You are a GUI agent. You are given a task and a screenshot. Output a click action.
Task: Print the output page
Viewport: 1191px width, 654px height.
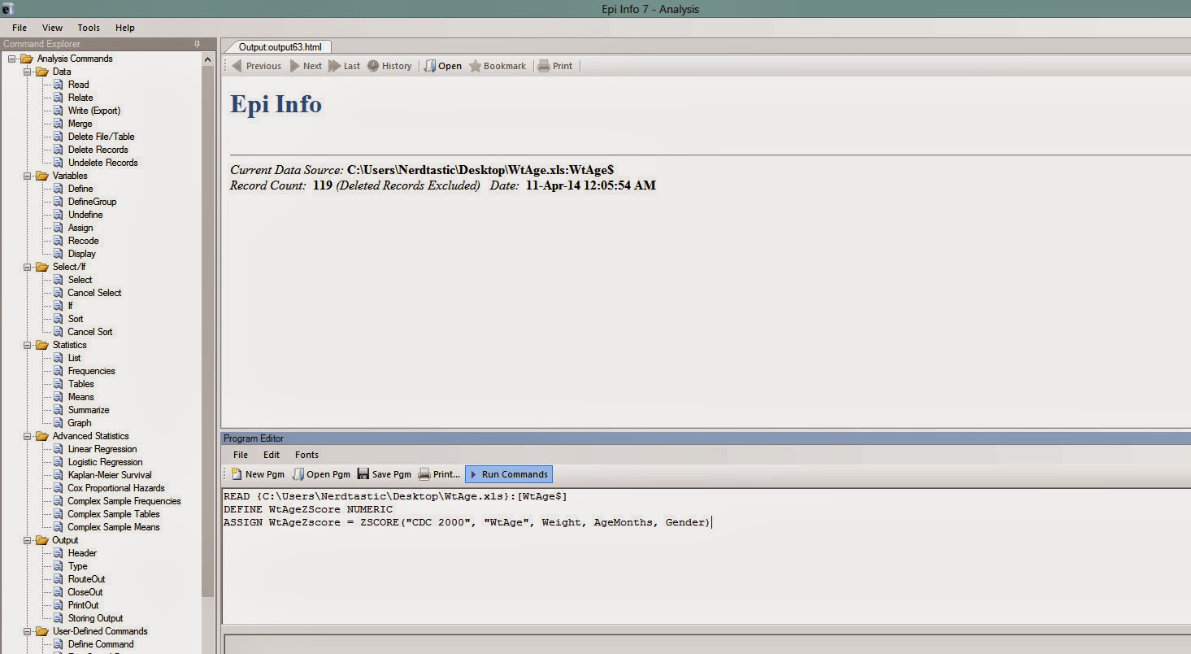coord(555,66)
